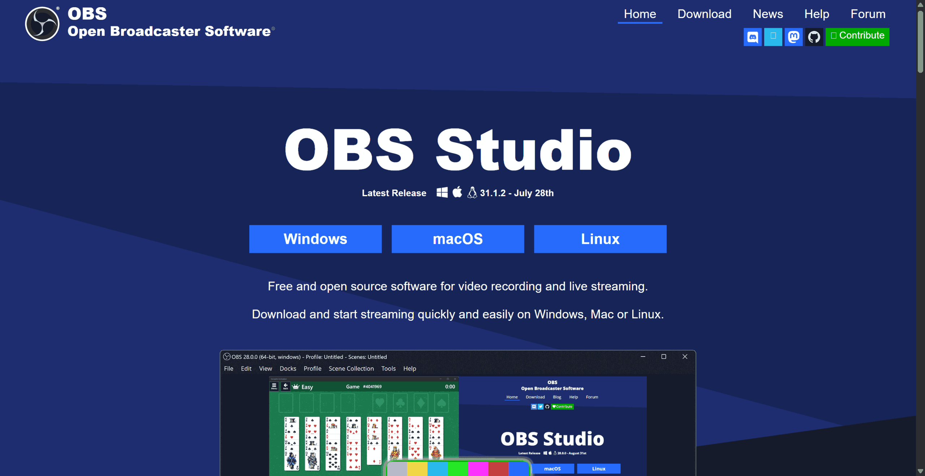Click the Linux penguin in Latest Release
The width and height of the screenshot is (925, 476).
tap(472, 192)
